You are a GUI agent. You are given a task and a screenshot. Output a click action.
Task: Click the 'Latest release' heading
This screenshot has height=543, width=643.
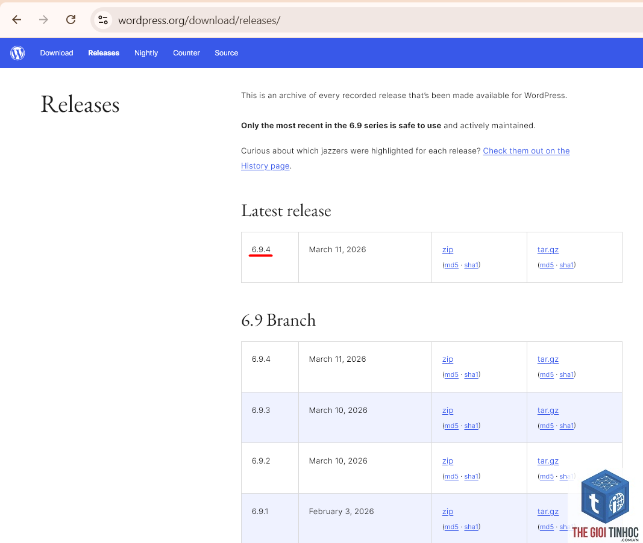(286, 211)
